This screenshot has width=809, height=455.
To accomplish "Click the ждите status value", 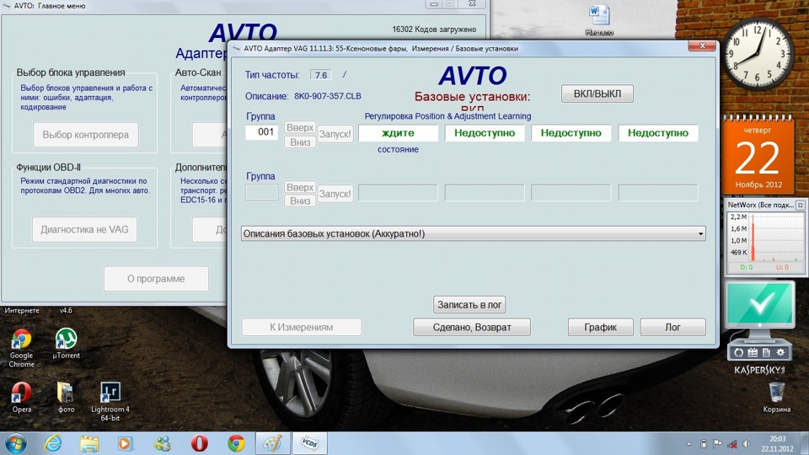I will [x=398, y=132].
